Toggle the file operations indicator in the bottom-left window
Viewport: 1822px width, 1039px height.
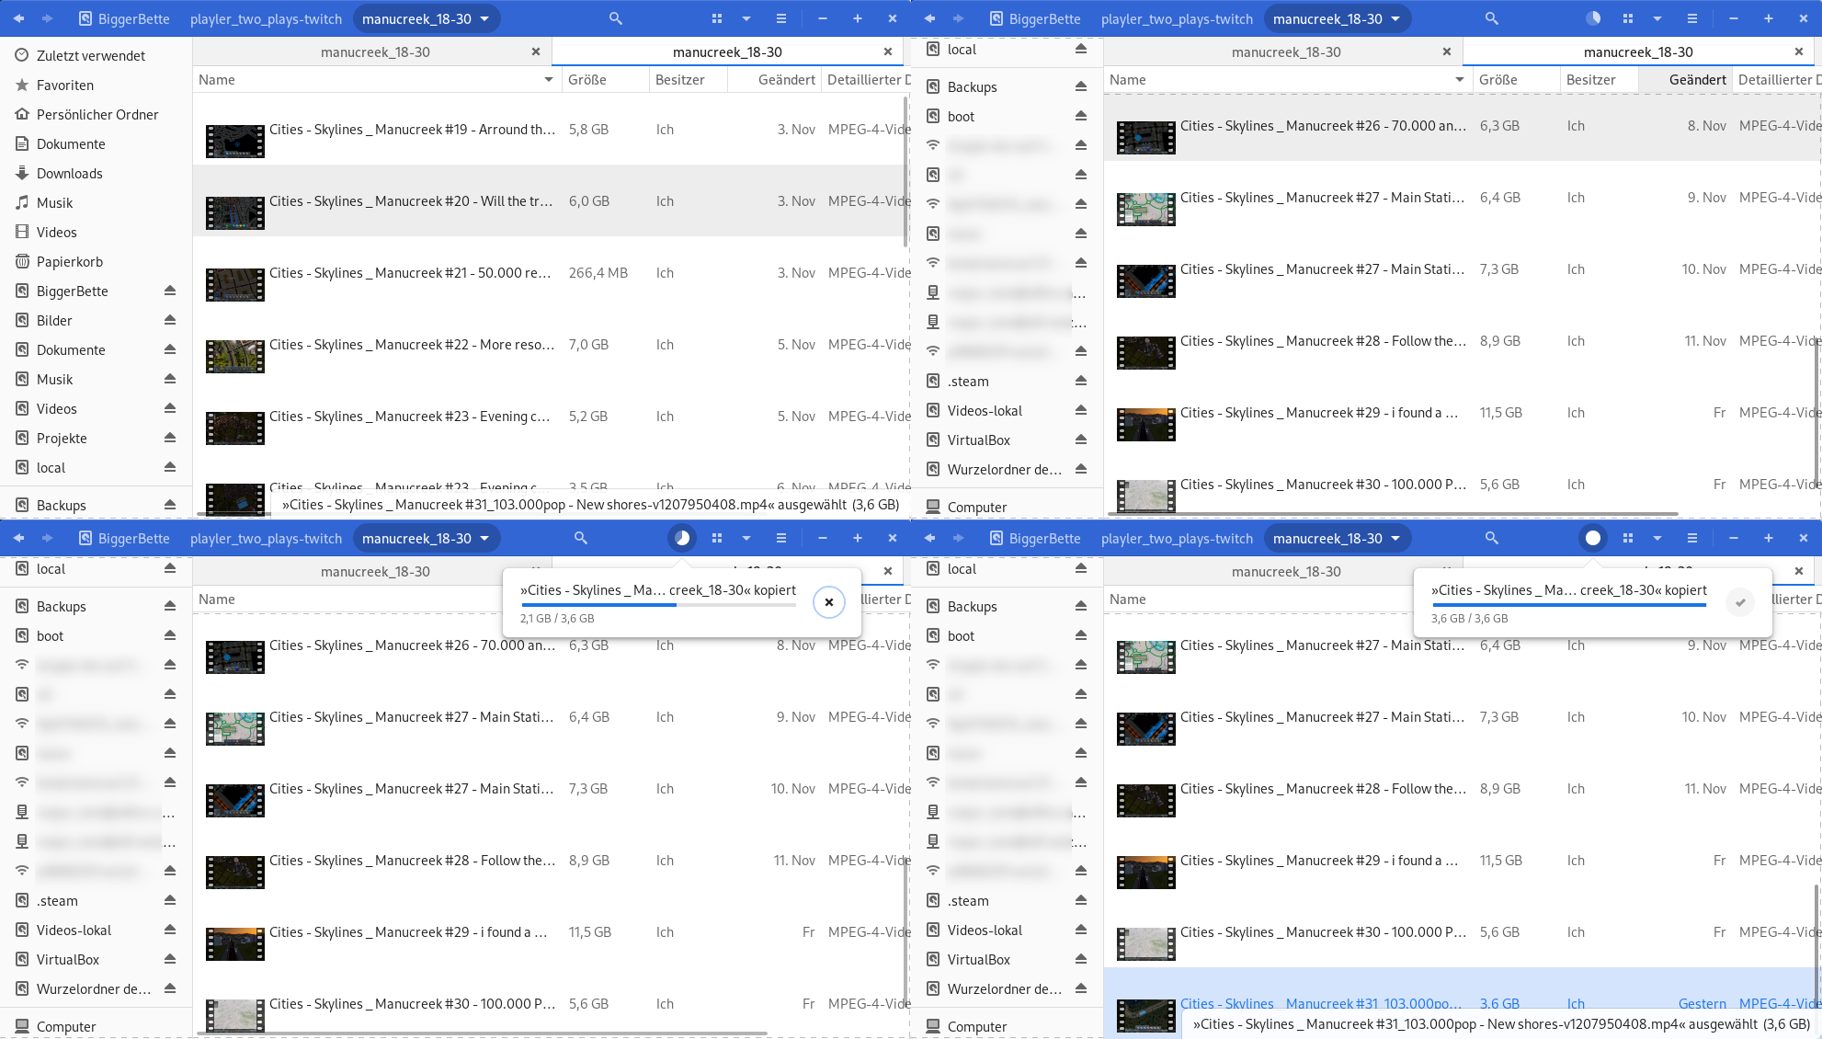click(x=682, y=538)
